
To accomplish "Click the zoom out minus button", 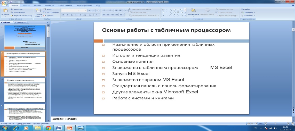I will pyautogui.click(x=266, y=124).
